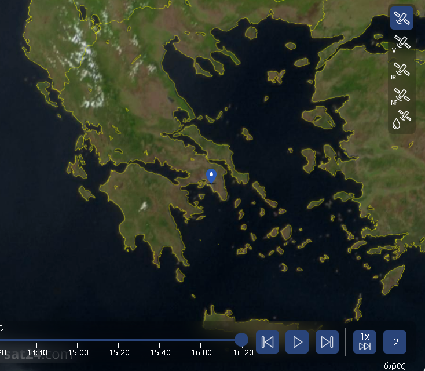425x371 pixels.
Task: Go to the 16:00 timeline mark
Action: (201, 352)
